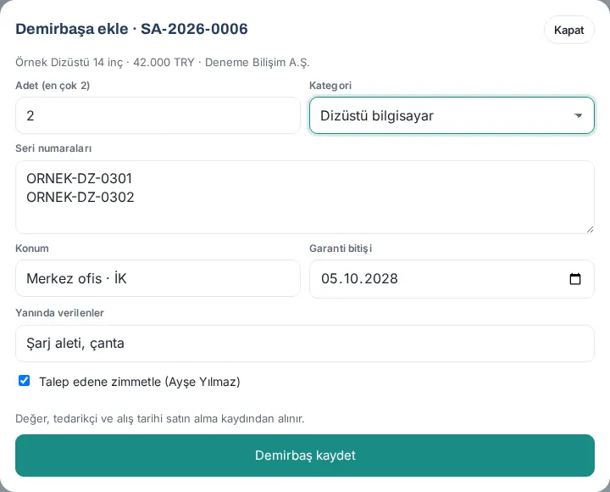Save with the Demirbaş kaydet button

(x=305, y=456)
